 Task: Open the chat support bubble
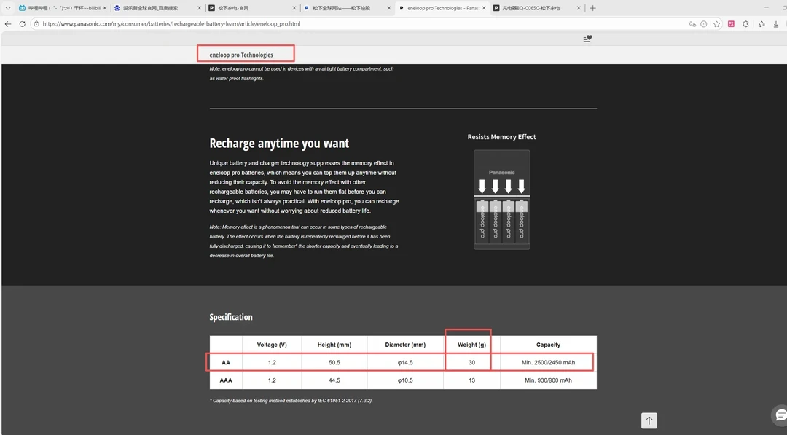780,415
